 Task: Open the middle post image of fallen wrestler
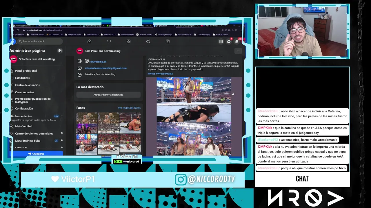[194, 113]
